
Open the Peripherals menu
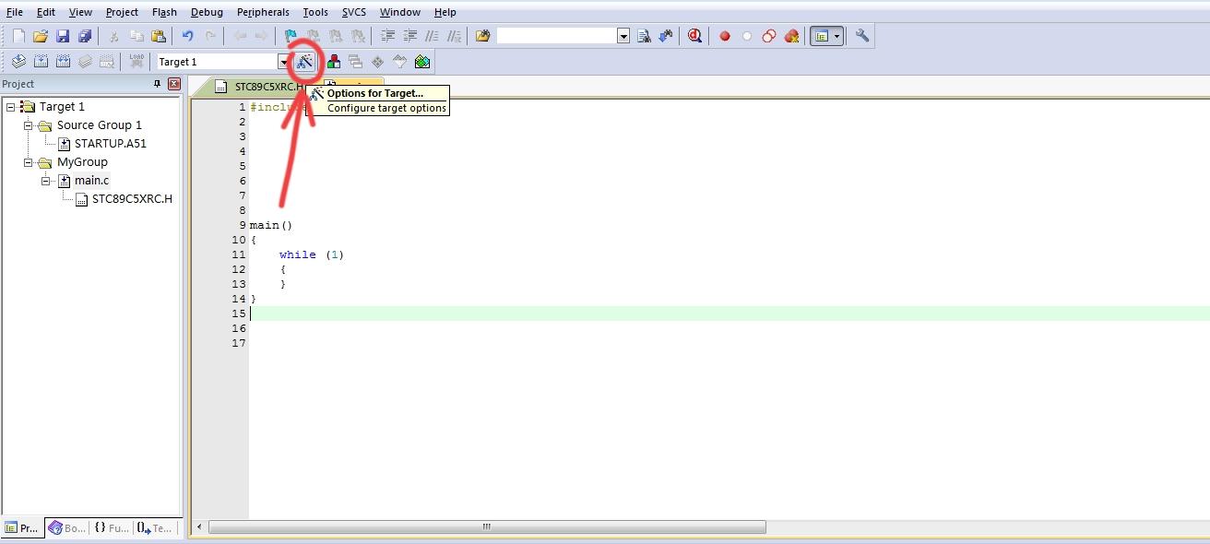pyautogui.click(x=263, y=12)
